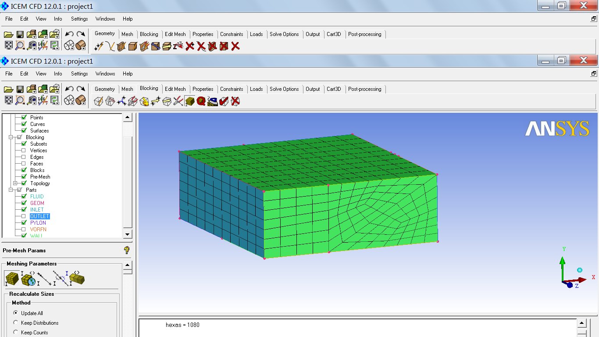
Task: Collapse the Parts tree branch
Action: (11, 190)
